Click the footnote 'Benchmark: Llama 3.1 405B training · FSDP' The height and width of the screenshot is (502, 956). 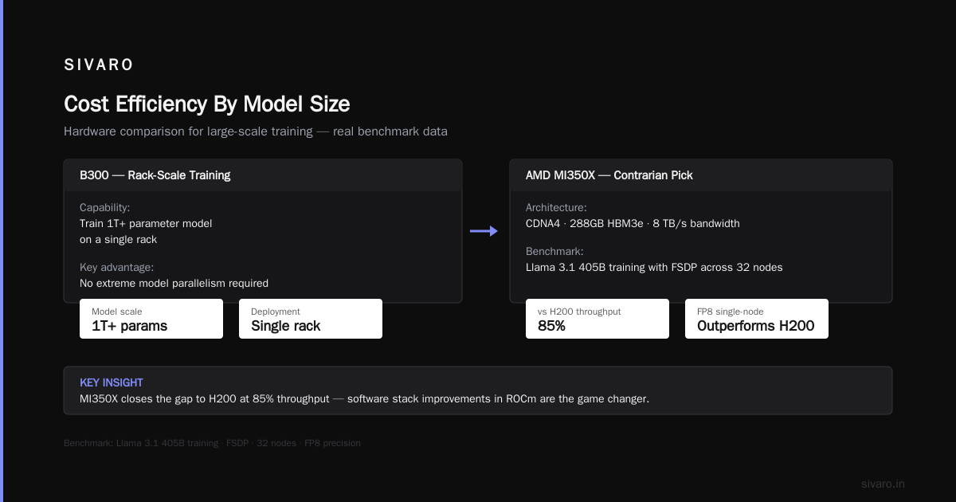click(x=212, y=443)
